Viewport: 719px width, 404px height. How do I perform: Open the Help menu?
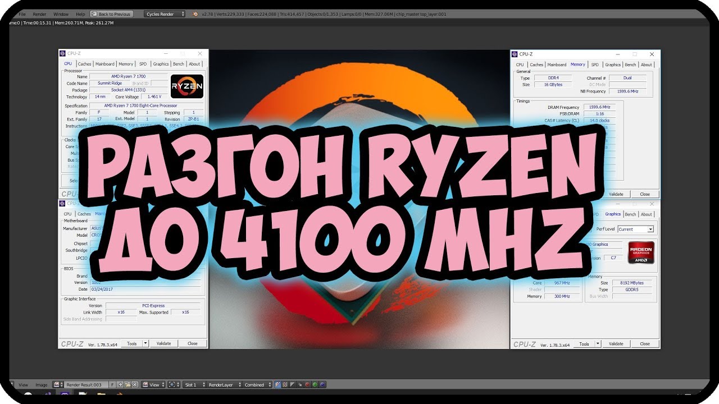tap(80, 13)
